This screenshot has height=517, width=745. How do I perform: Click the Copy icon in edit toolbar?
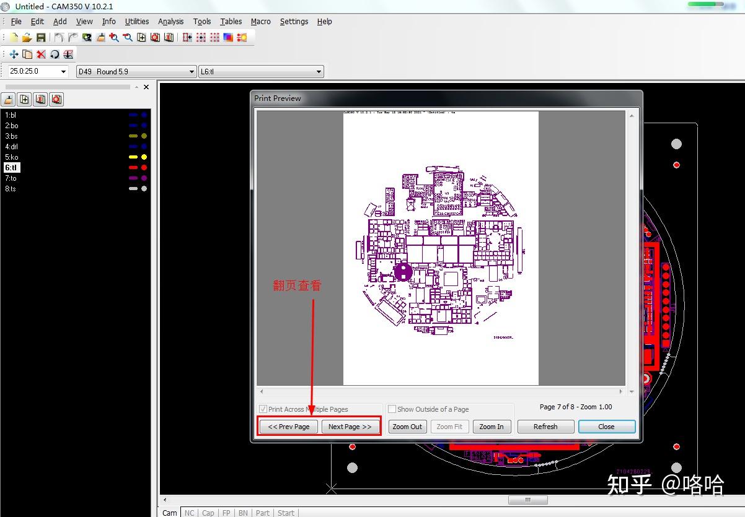[x=27, y=54]
